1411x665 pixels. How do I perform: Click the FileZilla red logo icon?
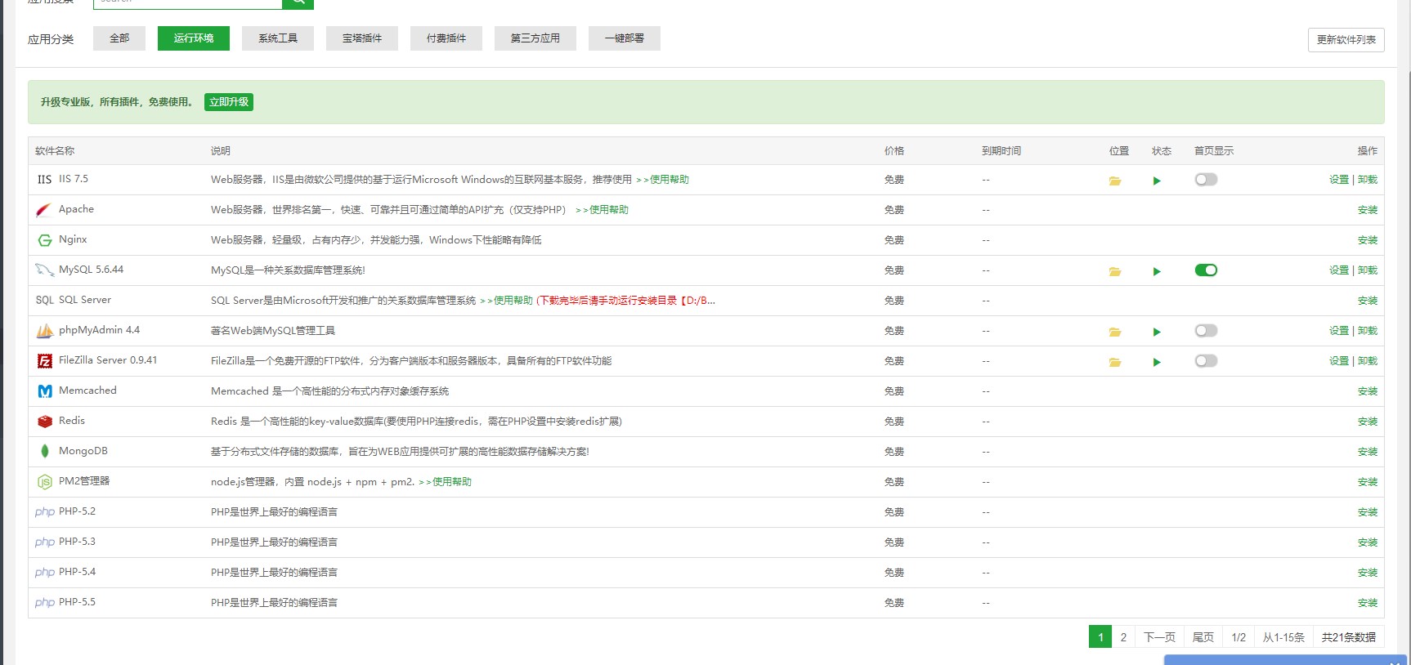(x=45, y=361)
